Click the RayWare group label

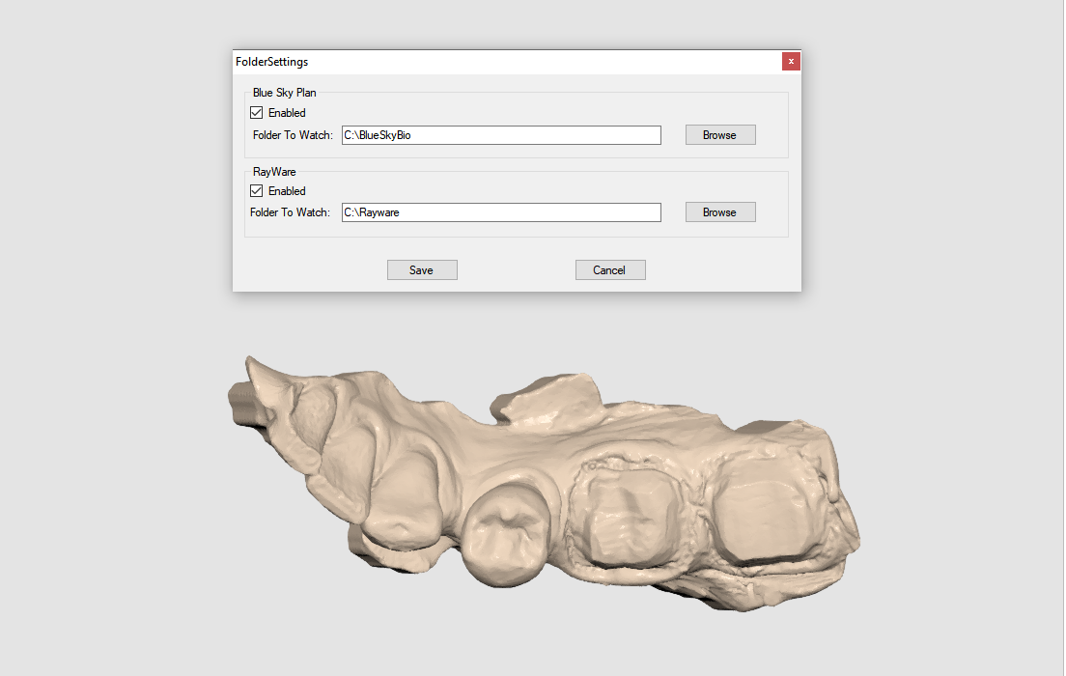point(274,172)
